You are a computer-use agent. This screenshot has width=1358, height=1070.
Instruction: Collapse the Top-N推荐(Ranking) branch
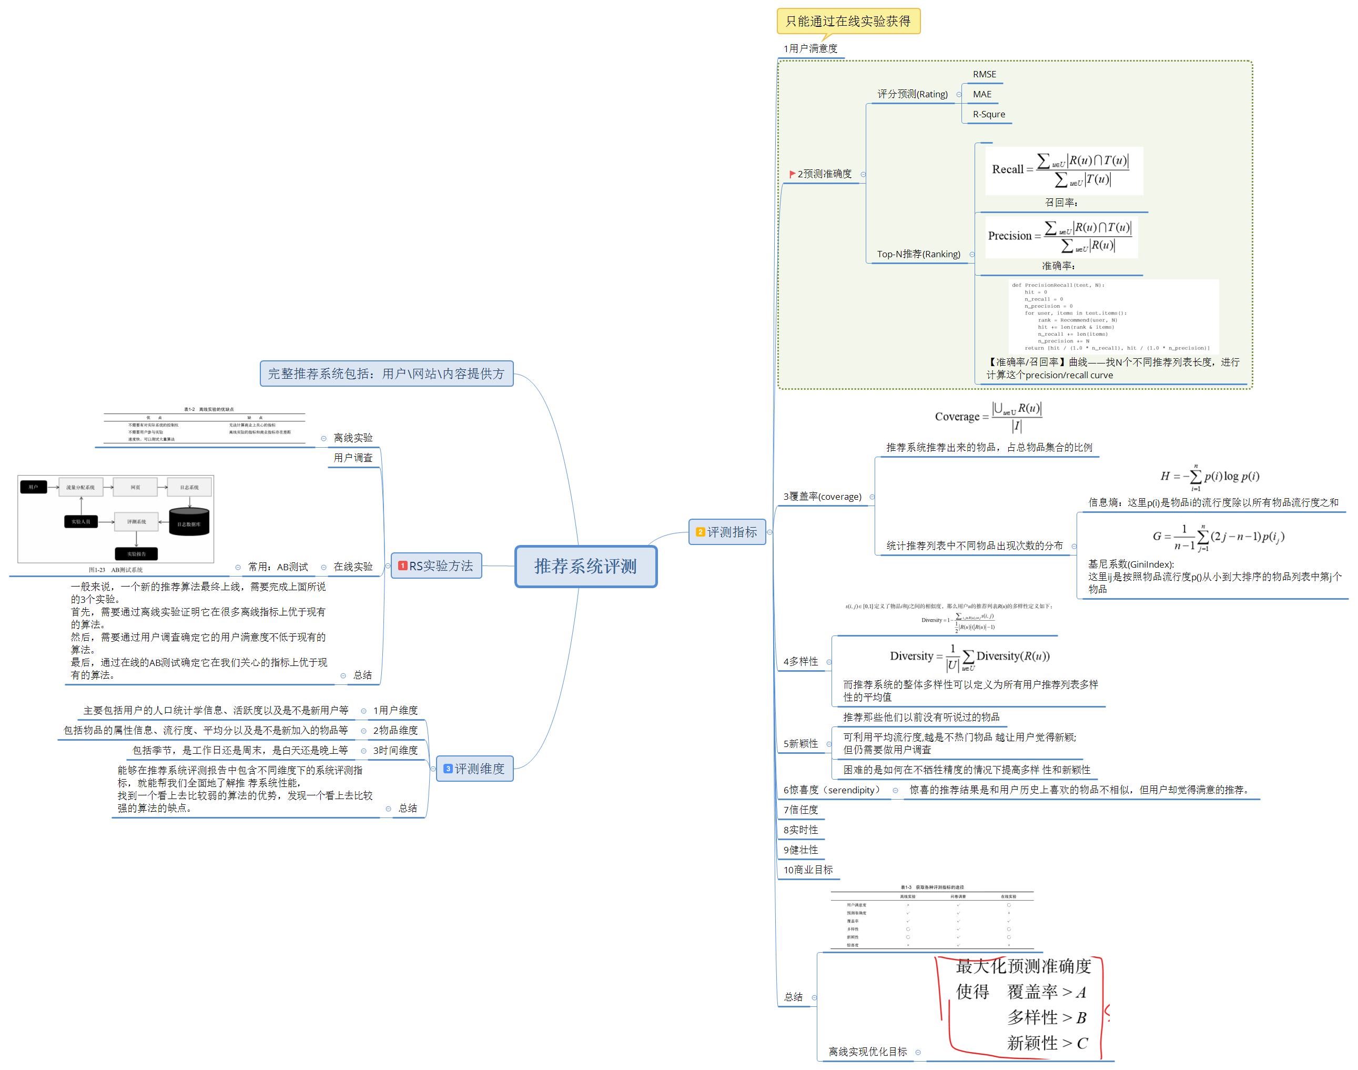tap(971, 254)
